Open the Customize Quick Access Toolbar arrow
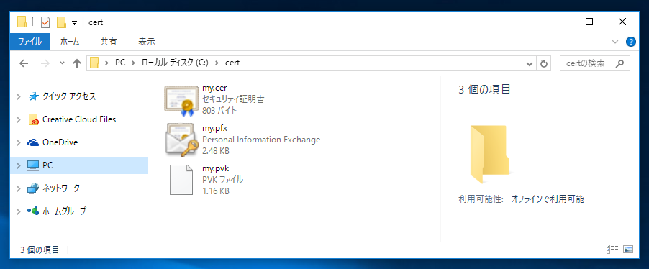This screenshot has height=269, width=649. [75, 23]
